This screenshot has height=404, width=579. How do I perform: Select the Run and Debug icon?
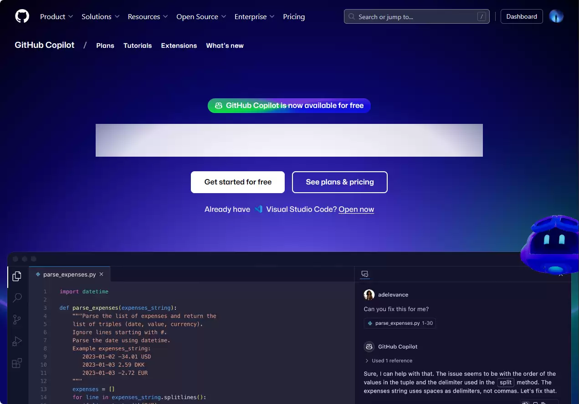[x=17, y=341]
